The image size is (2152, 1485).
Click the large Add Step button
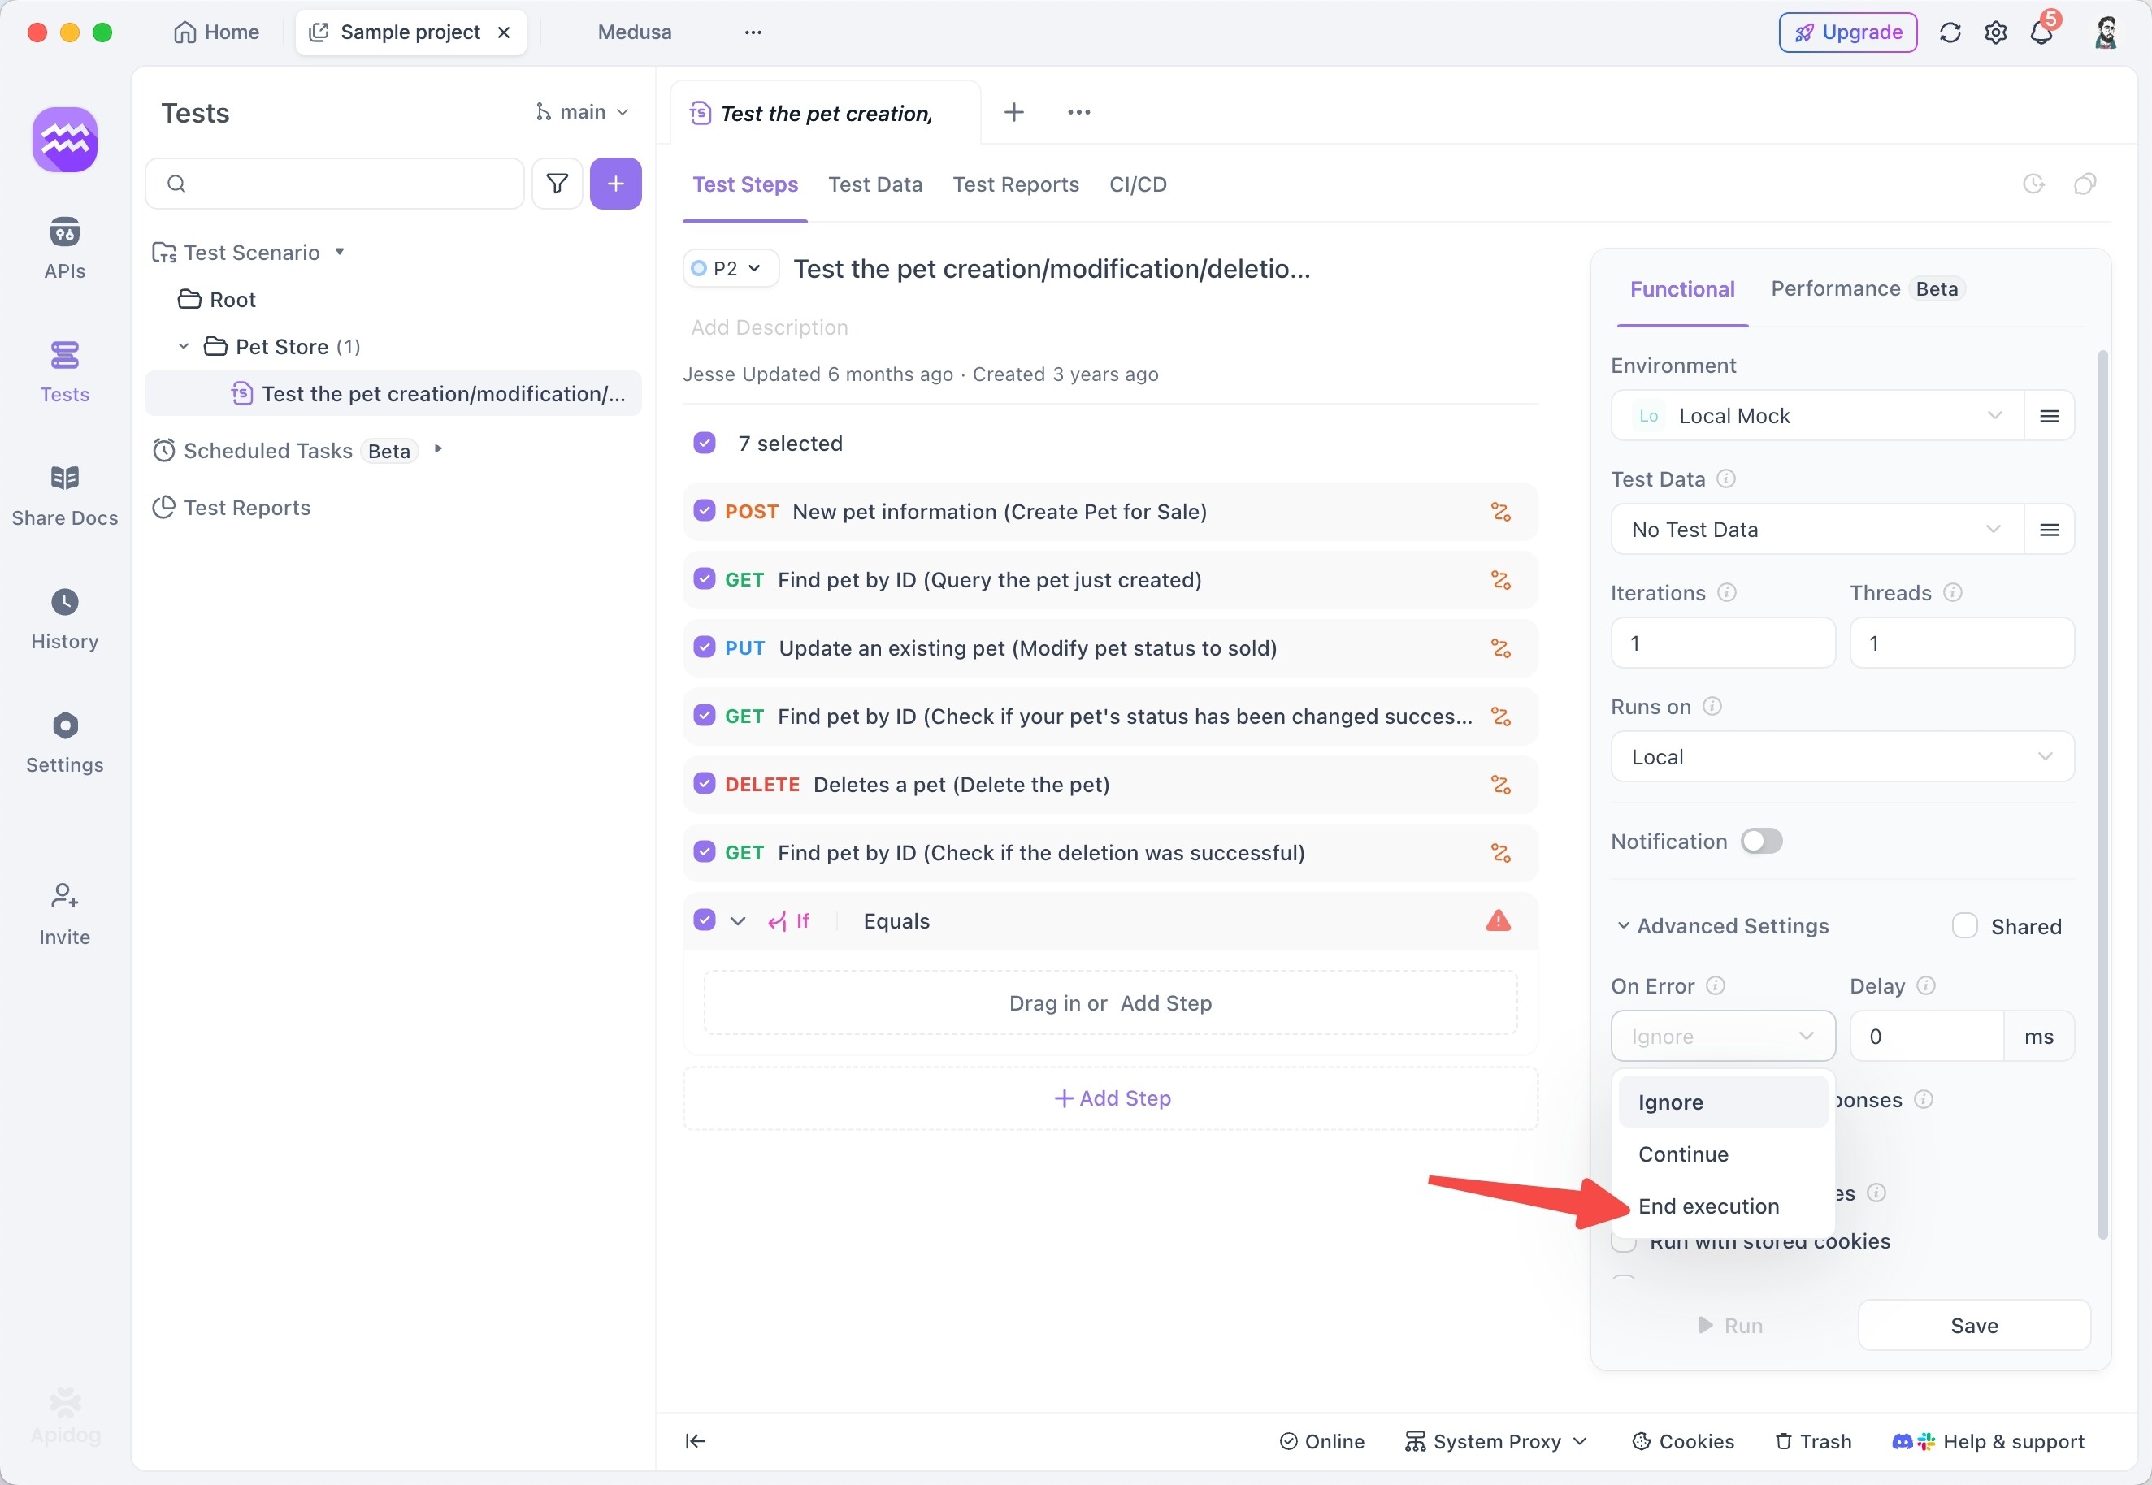[1110, 1098]
